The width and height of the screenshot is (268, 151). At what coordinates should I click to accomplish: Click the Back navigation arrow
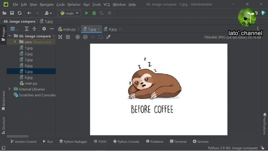29,13
